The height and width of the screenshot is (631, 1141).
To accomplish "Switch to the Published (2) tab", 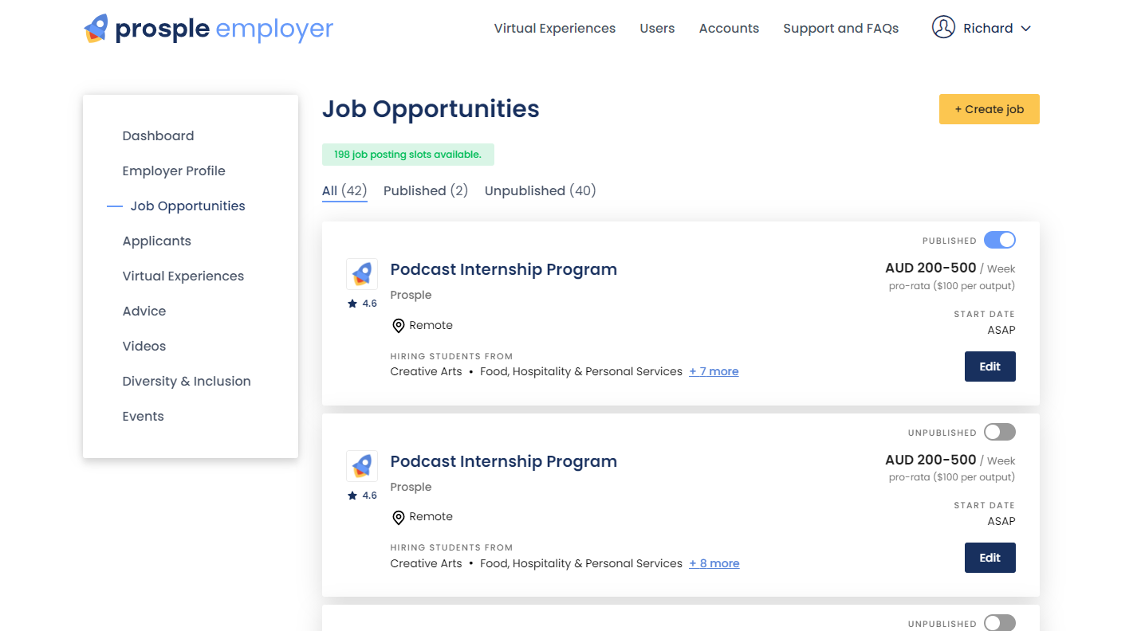I will pos(426,191).
